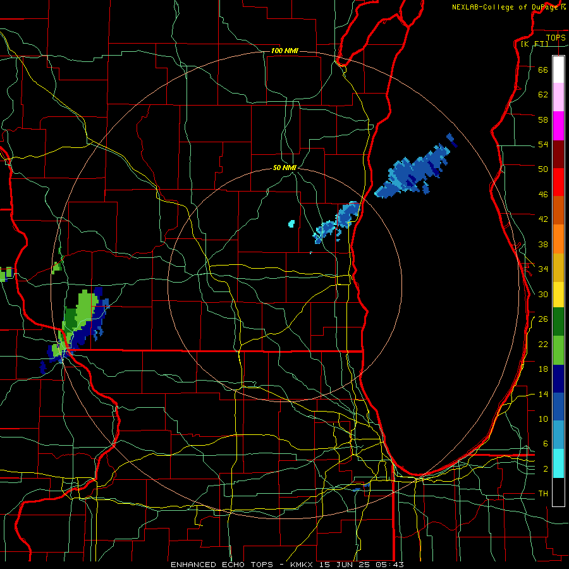Click the "TH" threshold legend label
569x569 pixels.
coord(543,494)
